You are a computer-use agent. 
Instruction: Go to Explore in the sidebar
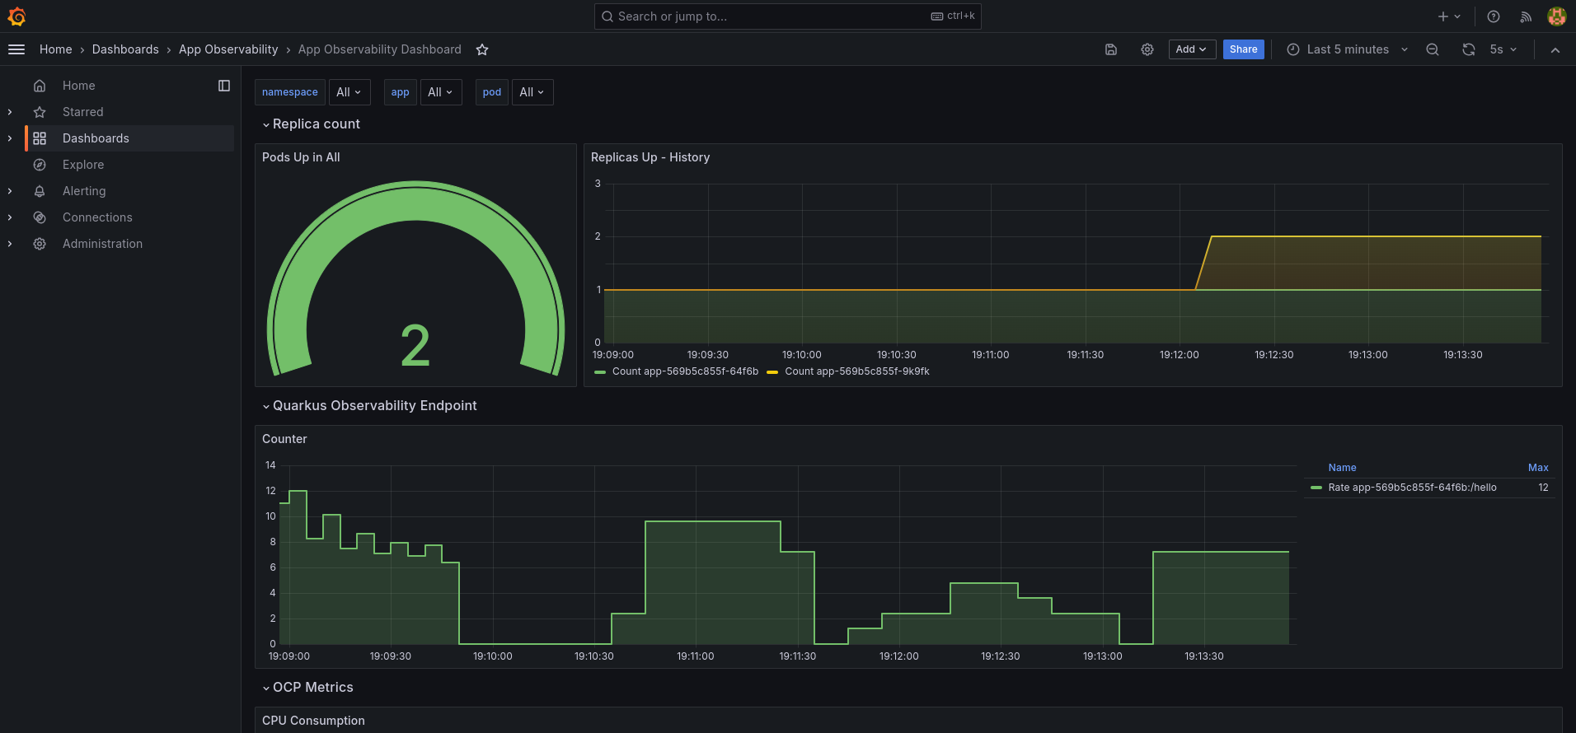(x=83, y=165)
